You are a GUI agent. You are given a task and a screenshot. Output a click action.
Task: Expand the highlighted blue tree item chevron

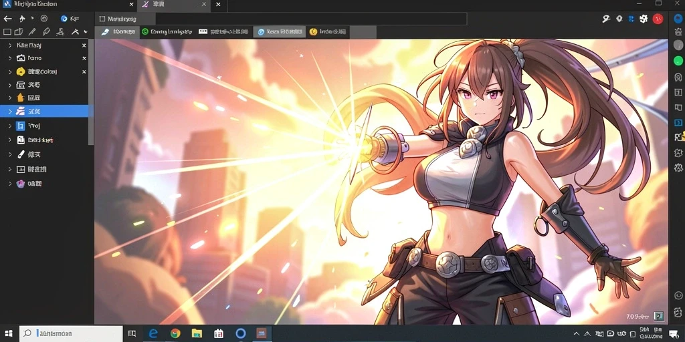click(x=9, y=112)
